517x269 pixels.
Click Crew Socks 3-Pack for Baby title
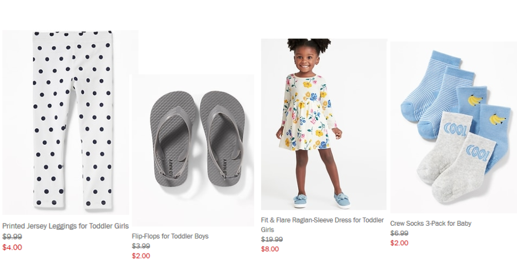pos(430,224)
